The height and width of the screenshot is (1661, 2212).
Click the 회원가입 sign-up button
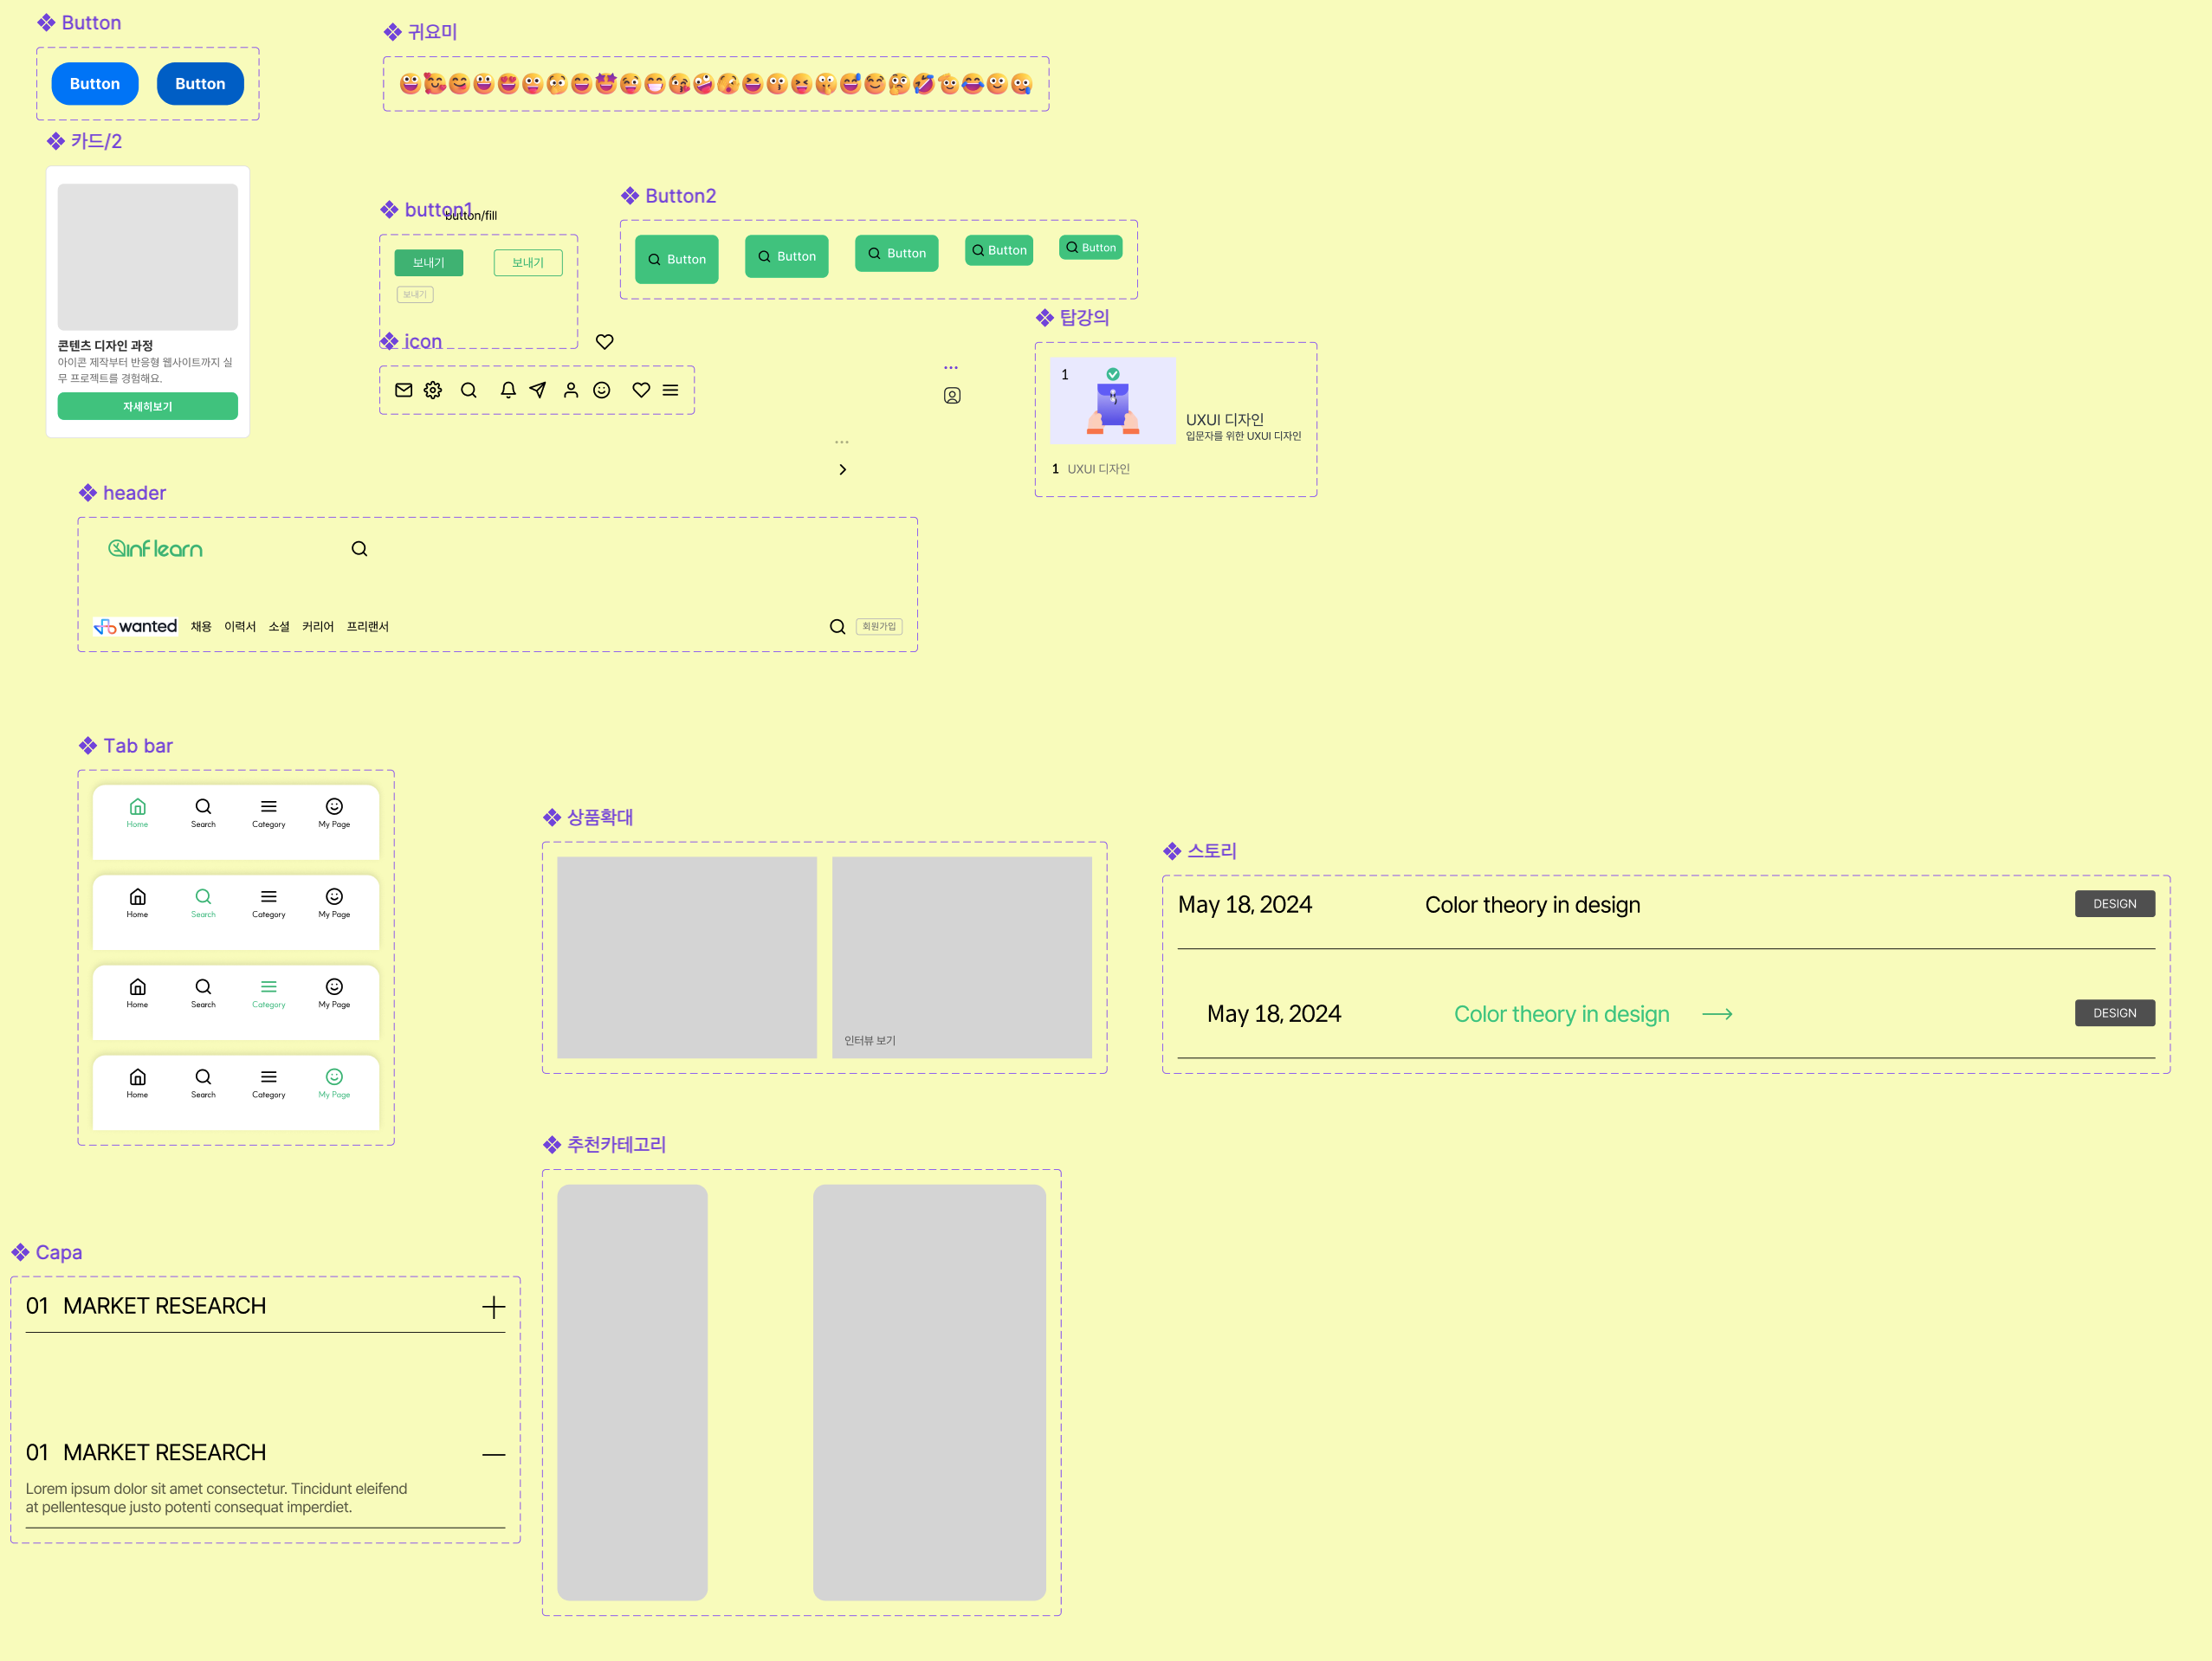tap(879, 627)
